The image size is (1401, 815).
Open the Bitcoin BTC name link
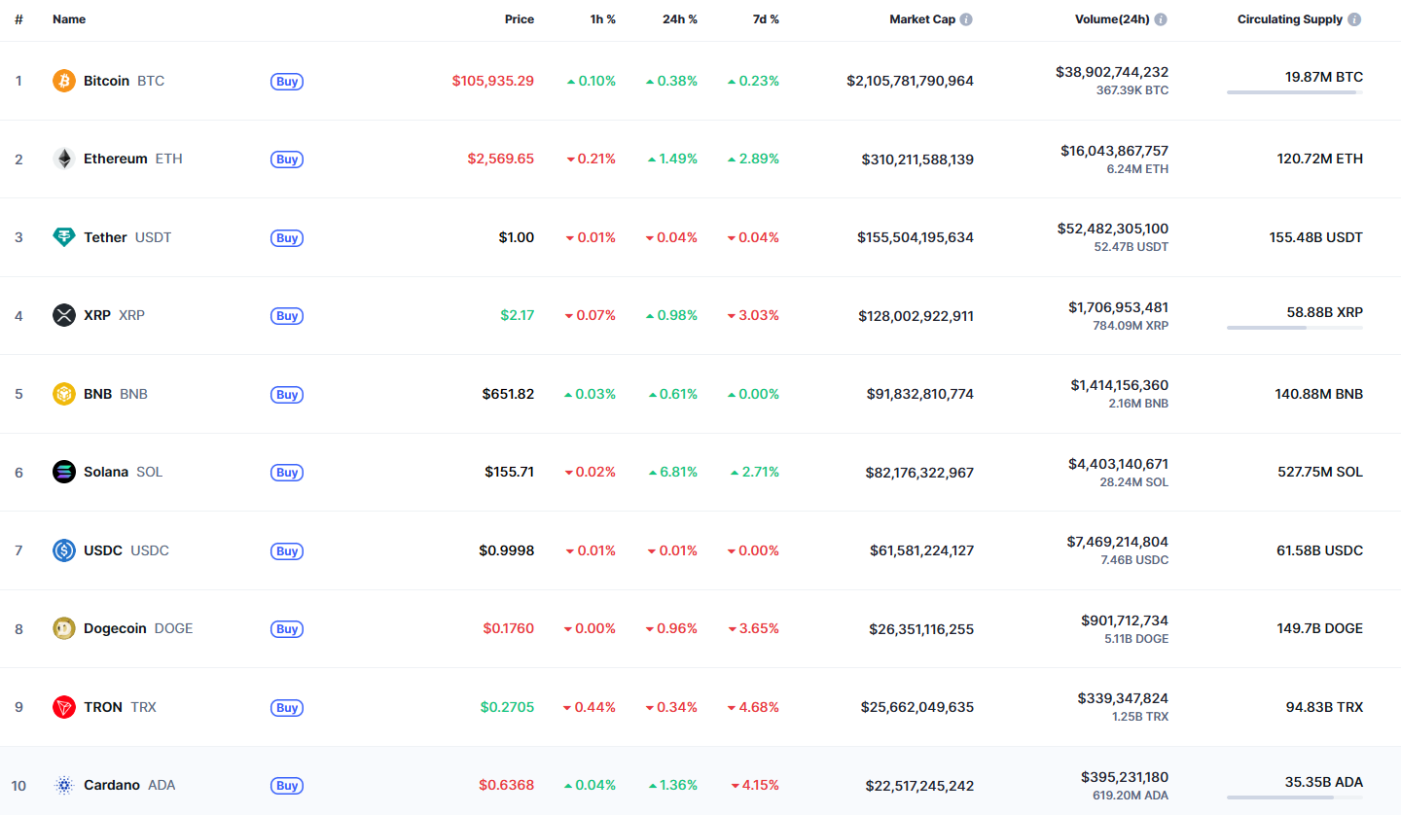pyautogui.click(x=124, y=81)
